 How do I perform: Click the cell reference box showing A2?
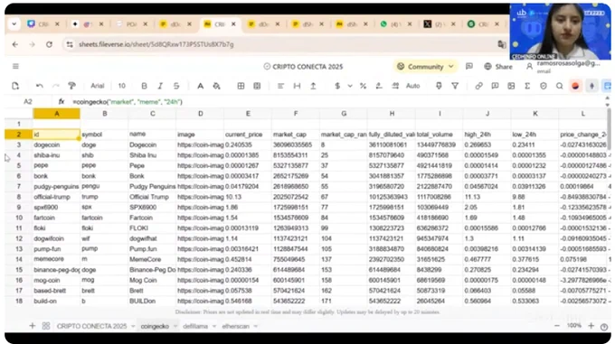tap(27, 102)
